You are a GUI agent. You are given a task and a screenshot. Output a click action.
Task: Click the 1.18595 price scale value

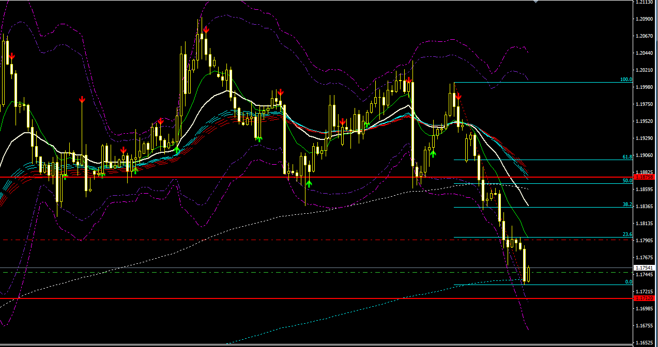coord(644,190)
